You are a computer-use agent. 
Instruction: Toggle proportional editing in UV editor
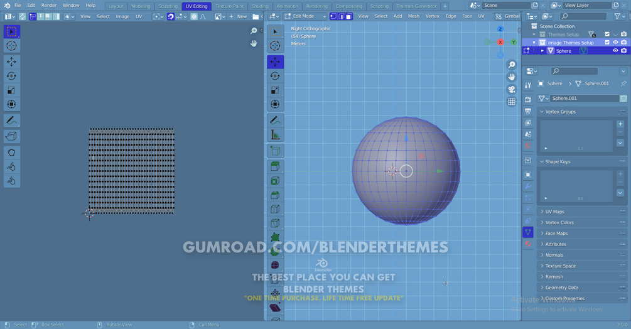coord(194,16)
